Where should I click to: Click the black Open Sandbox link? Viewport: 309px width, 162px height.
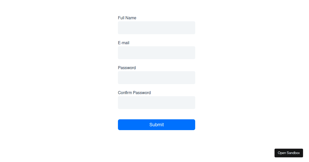tap(289, 153)
